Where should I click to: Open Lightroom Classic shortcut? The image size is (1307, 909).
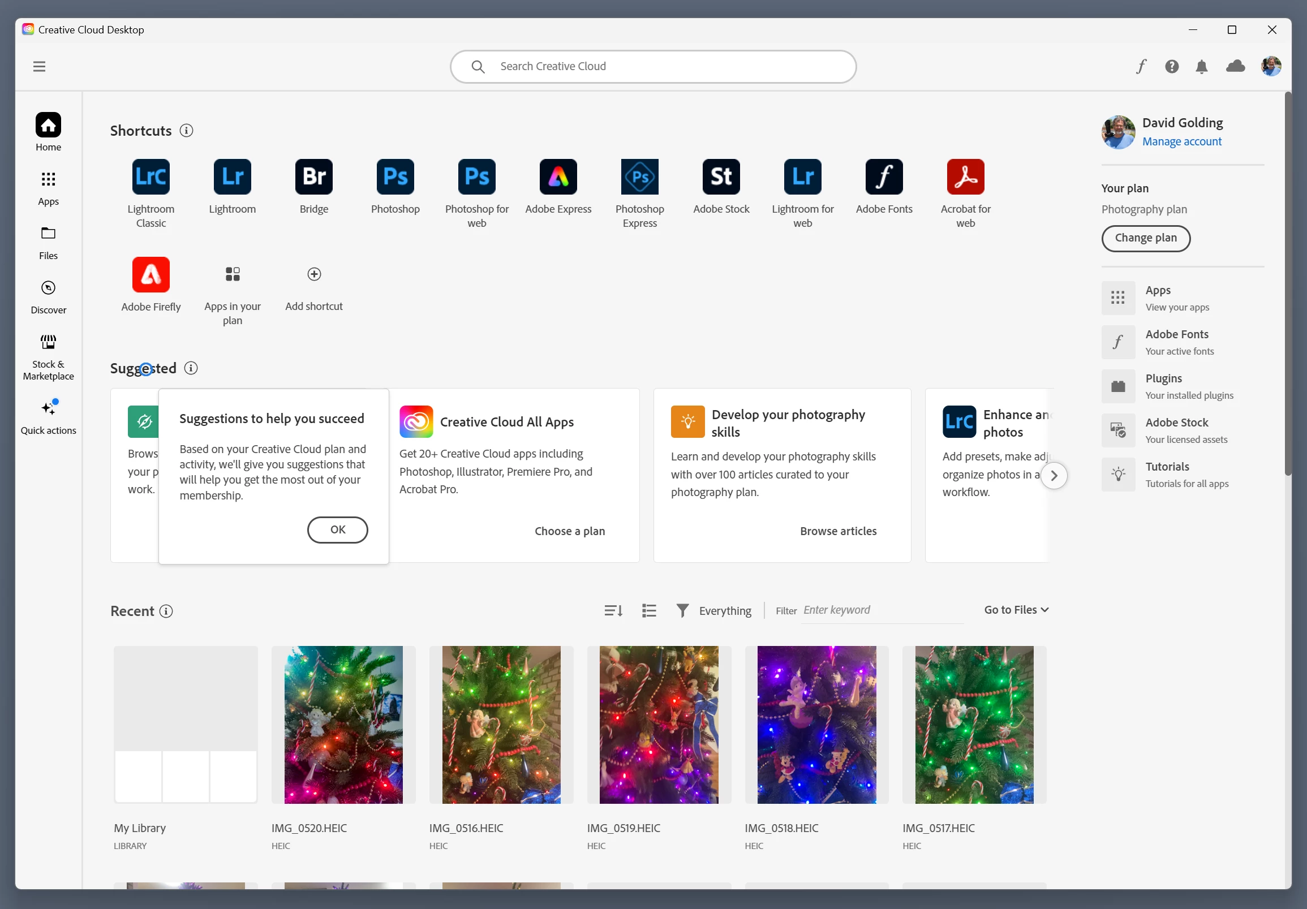click(x=151, y=177)
